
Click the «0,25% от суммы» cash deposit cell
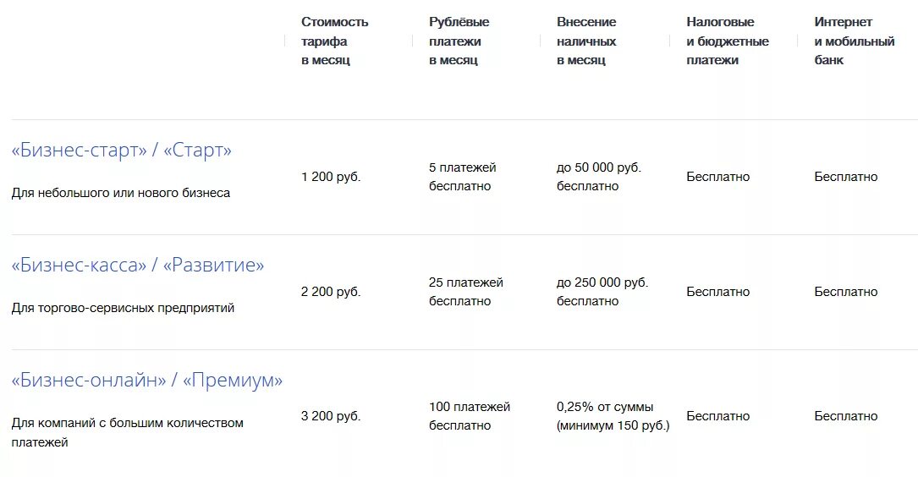613,416
